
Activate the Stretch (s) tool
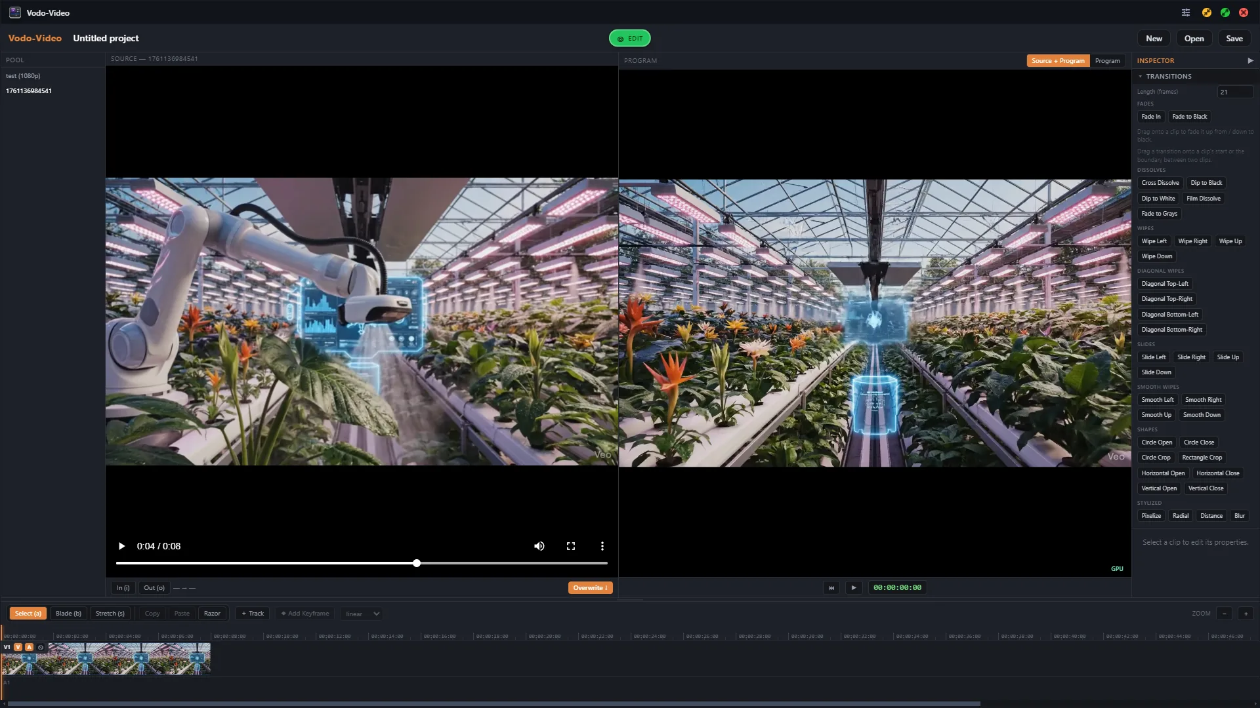click(110, 614)
